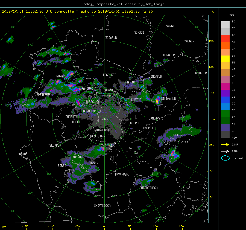Click the RAMDURG city label
This screenshot has height=230, width=246.
87,89
